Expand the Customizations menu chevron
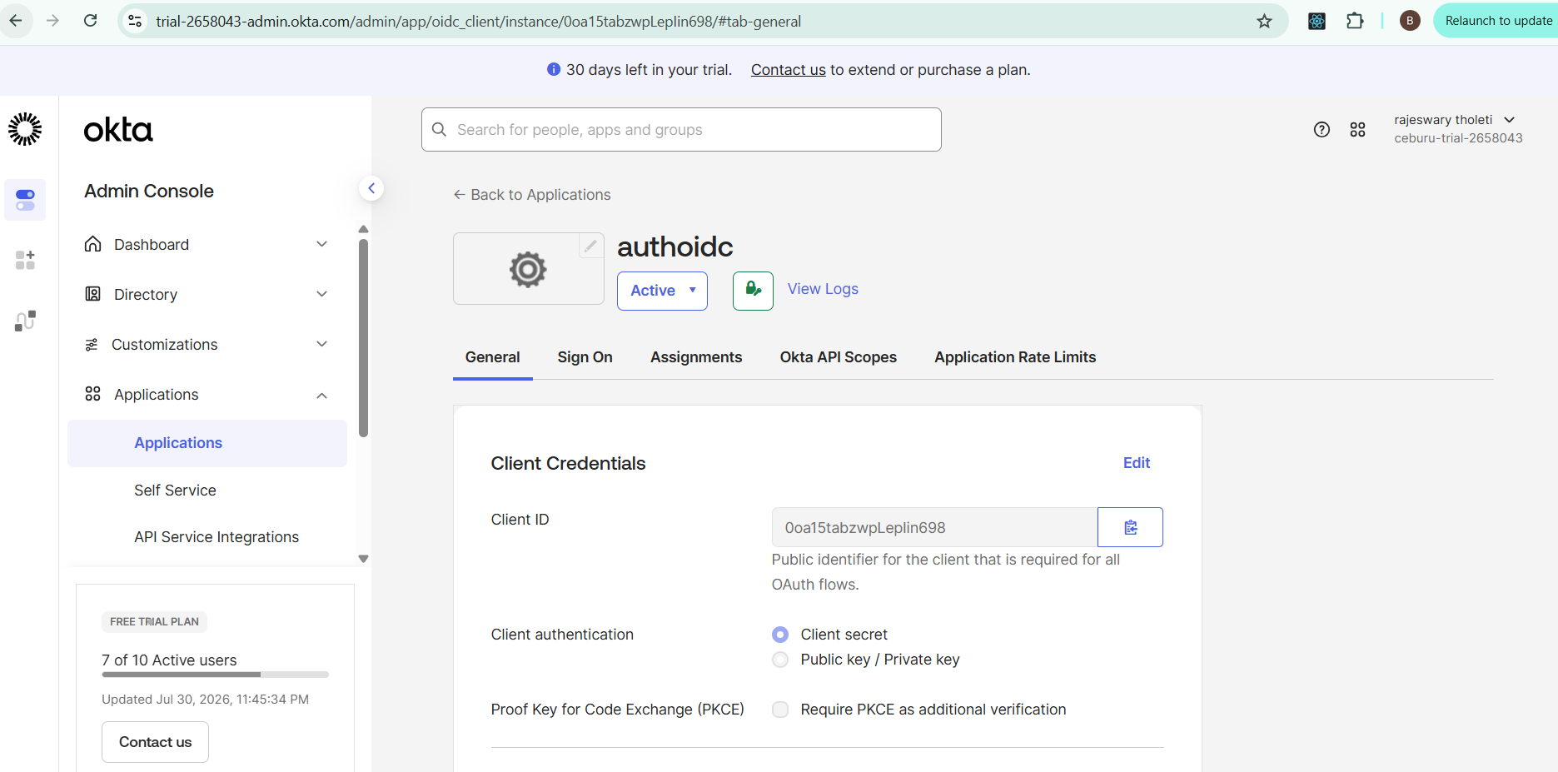 click(321, 344)
